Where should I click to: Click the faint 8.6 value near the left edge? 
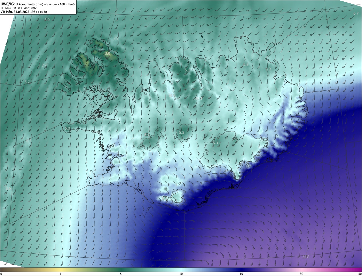[x=8, y=189]
